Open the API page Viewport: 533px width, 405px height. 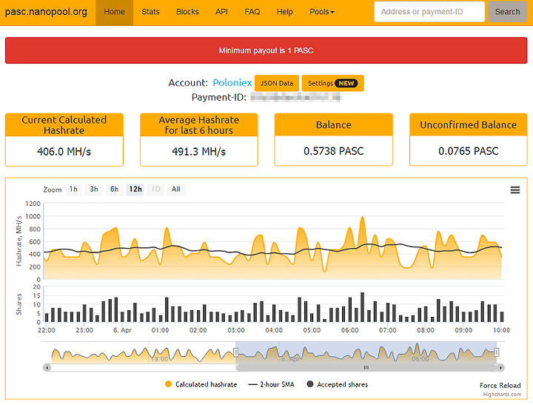pos(221,12)
